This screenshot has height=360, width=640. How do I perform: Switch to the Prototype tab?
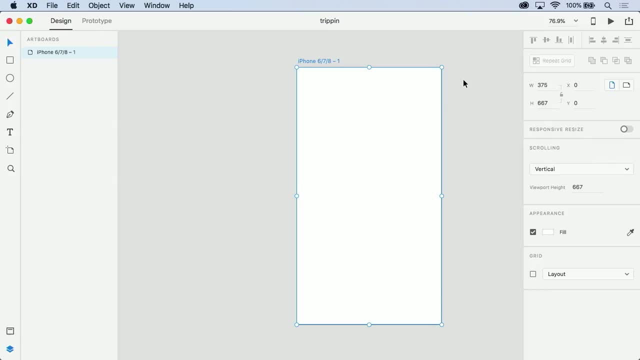point(96,21)
